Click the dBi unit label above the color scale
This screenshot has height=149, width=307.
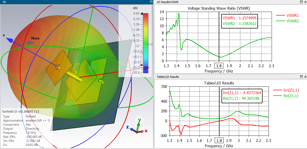tap(135, 8)
